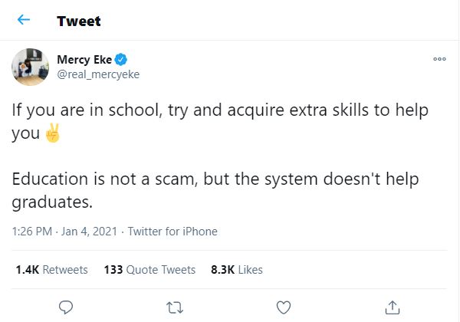Click the 1:26 PM time
This screenshot has width=460, height=322.
34,232
